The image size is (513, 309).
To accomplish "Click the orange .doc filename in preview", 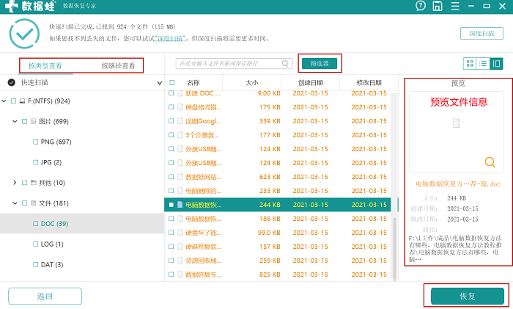I will [x=458, y=184].
